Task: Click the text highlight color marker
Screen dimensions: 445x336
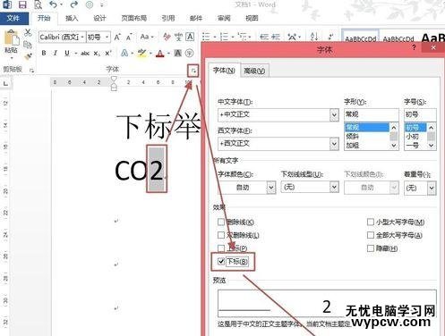Action: click(141, 54)
